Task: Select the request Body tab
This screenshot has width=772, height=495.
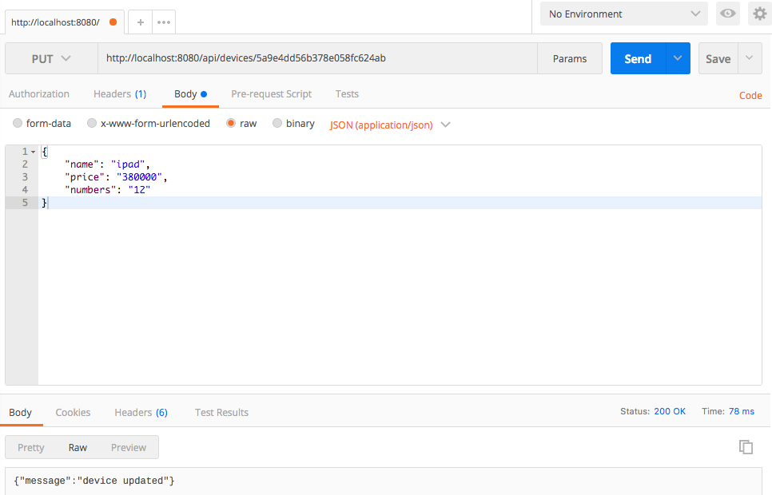Action: (190, 94)
